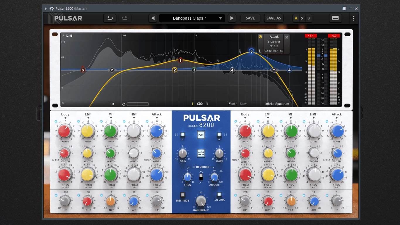This screenshot has height=225, width=400.
Task: Set the analyzer speed to Slow
Action: point(243,104)
